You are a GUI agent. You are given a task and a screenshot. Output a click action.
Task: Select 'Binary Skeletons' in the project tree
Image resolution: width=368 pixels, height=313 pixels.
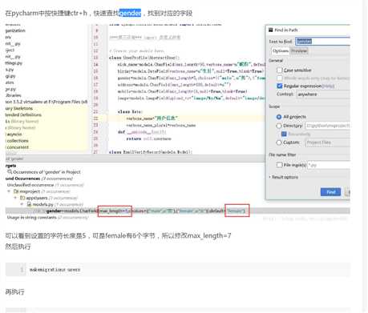click(x=19, y=108)
